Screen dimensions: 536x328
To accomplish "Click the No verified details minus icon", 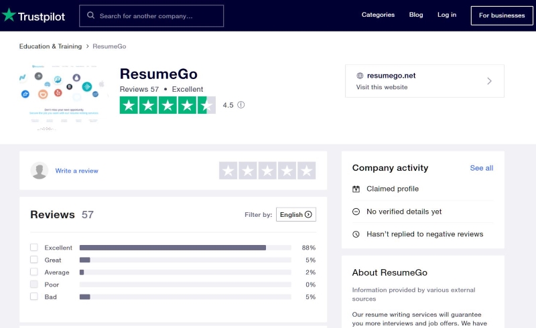I will [356, 212].
